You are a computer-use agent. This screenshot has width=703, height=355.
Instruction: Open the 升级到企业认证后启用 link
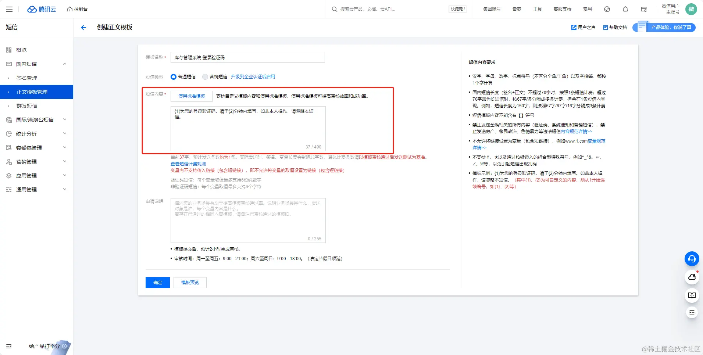point(253,77)
